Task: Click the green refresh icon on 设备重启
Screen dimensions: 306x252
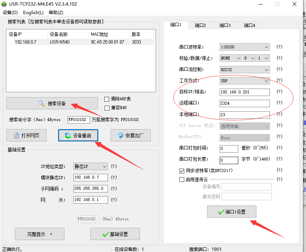Action: click(68, 135)
